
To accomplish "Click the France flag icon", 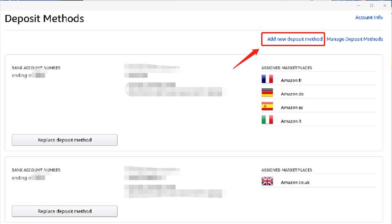I will point(267,79).
